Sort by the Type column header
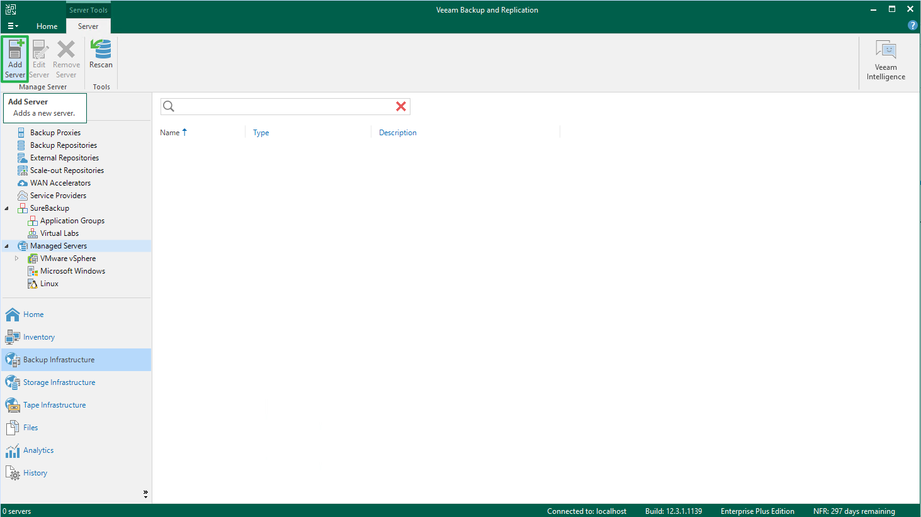 [261, 133]
